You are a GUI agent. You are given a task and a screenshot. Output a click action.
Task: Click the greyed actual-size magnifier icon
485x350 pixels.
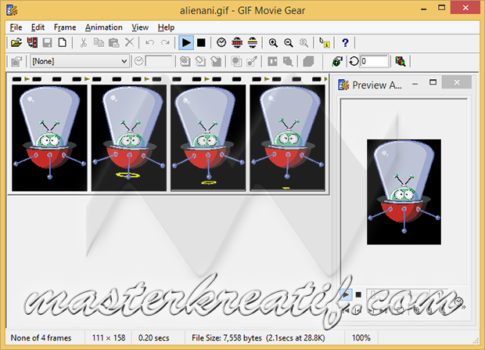point(304,42)
